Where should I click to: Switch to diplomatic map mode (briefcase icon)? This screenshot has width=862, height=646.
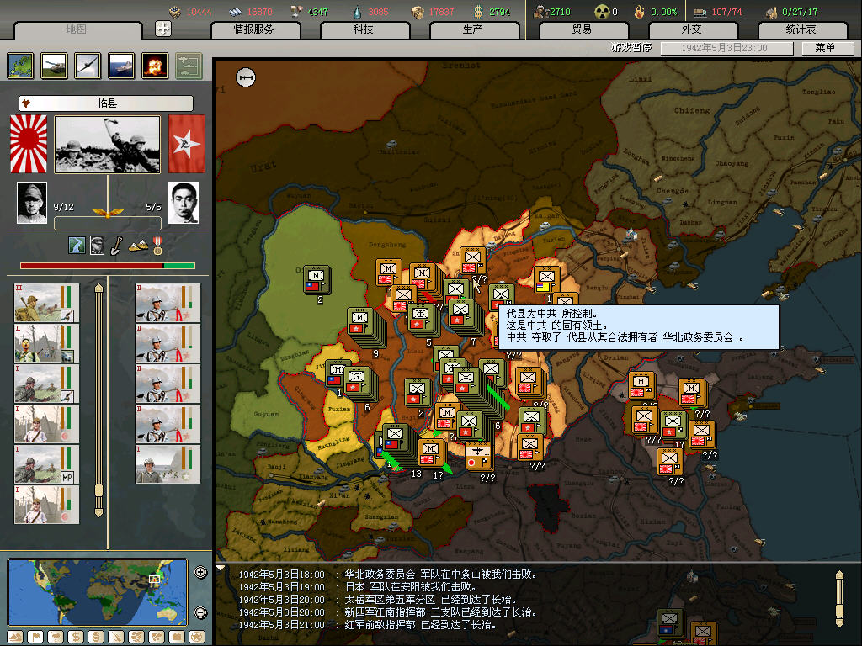coord(177,637)
